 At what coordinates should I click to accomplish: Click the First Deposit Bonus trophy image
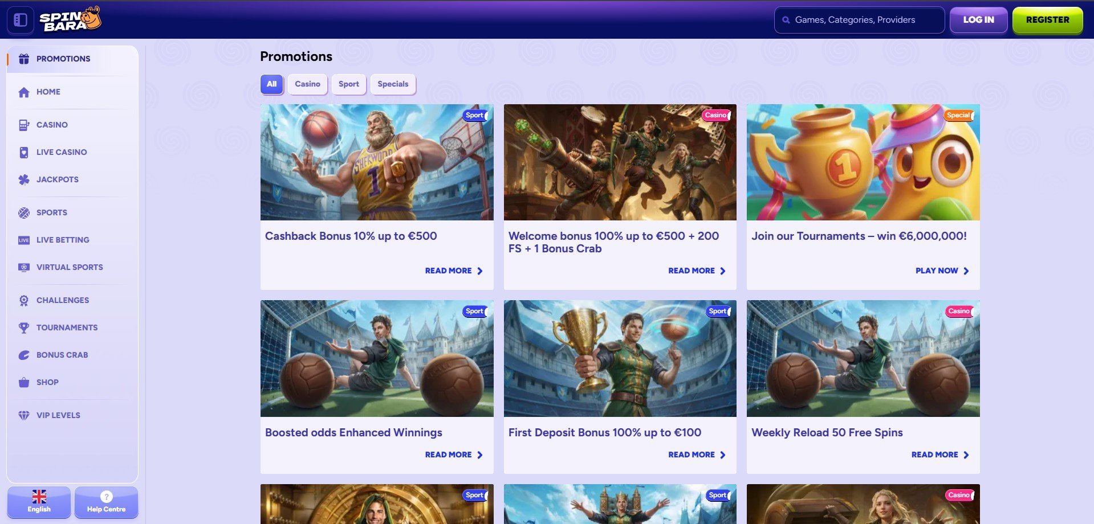coord(620,359)
